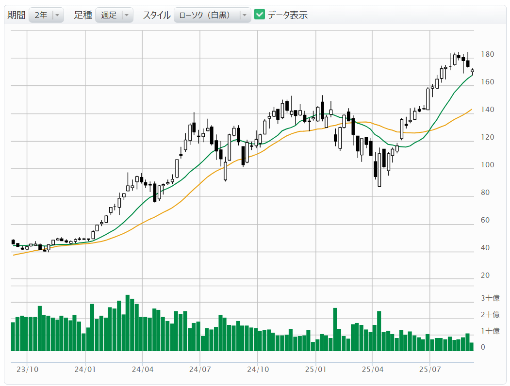The height and width of the screenshot is (386, 510).
Task: Click the right end of the green average line
Action: [x=472, y=75]
